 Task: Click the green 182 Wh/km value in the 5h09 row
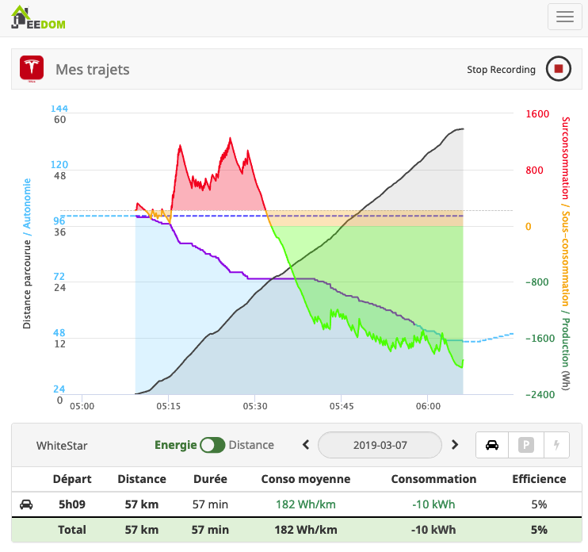(x=306, y=504)
